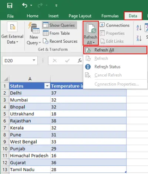The image size is (148, 174).
Task: Open the States column filter dropdown
Action: tap(47, 86)
